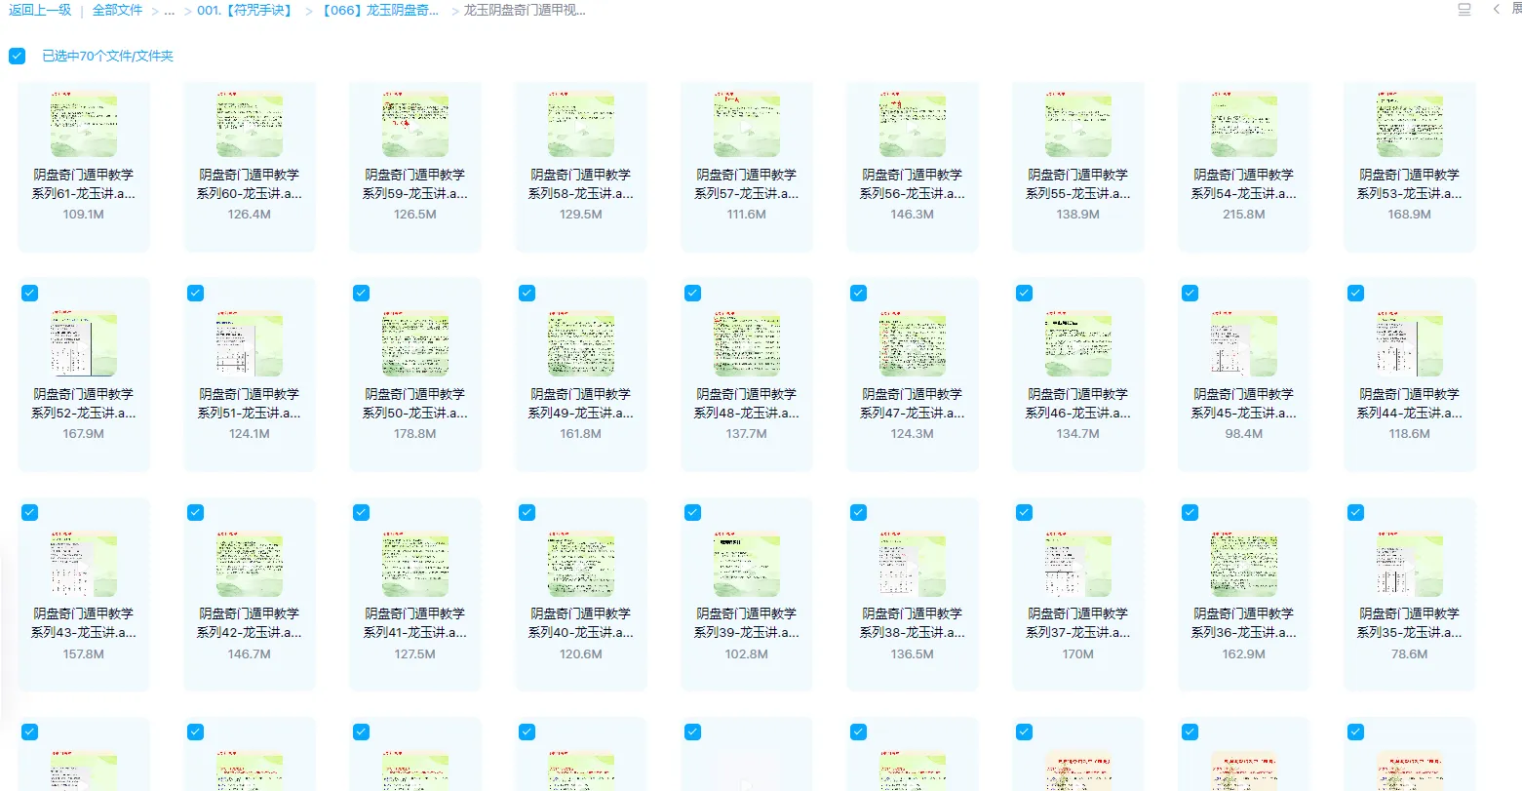Viewport: 1522px width, 791px height.
Task: Open the 系列45 video thumbnail
Action: (x=1244, y=343)
